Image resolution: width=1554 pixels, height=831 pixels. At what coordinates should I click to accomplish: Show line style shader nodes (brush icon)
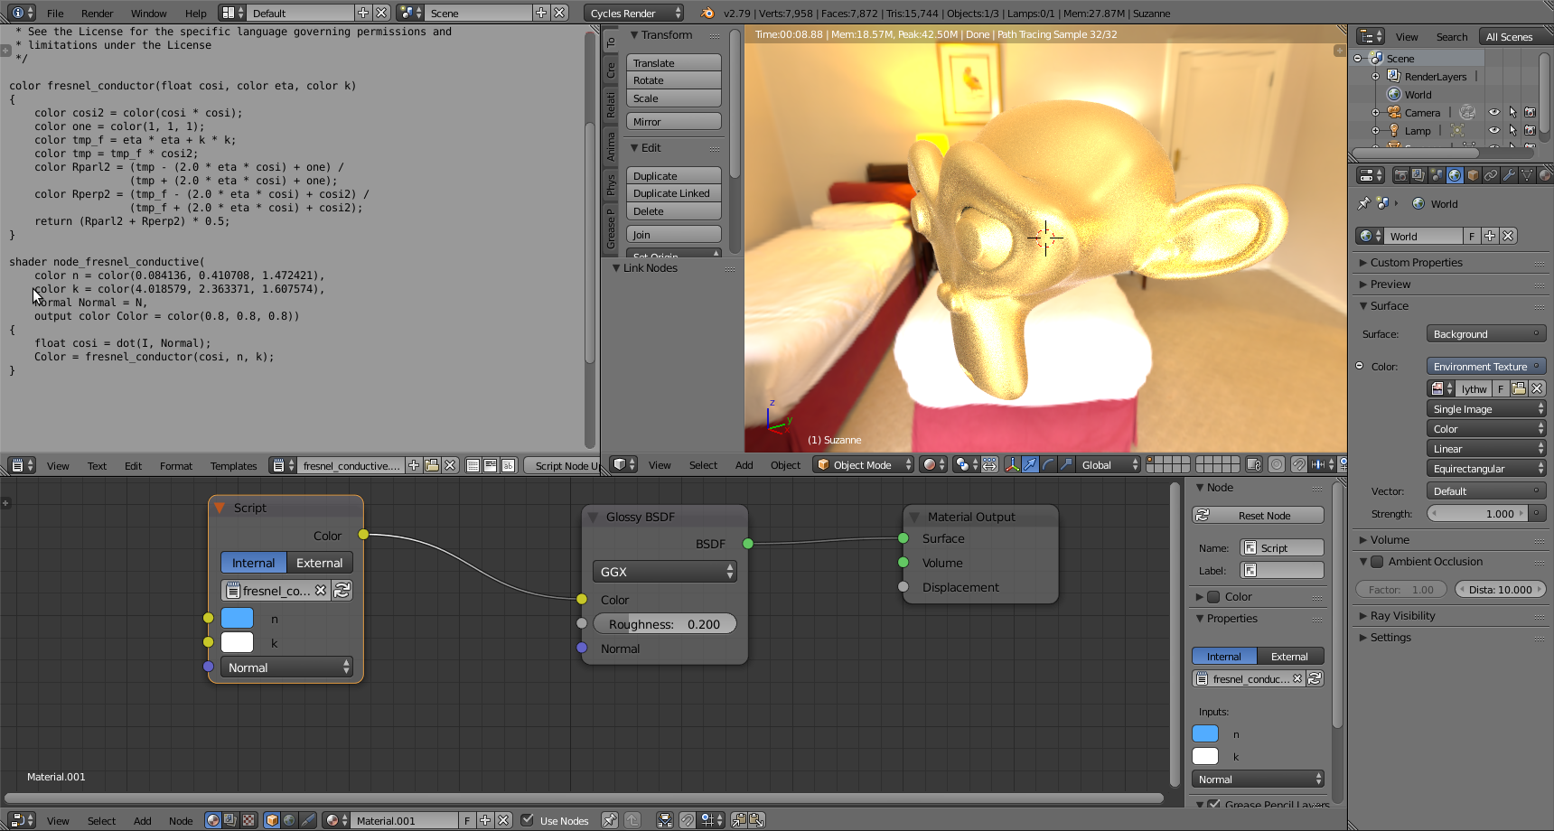pos(307,820)
